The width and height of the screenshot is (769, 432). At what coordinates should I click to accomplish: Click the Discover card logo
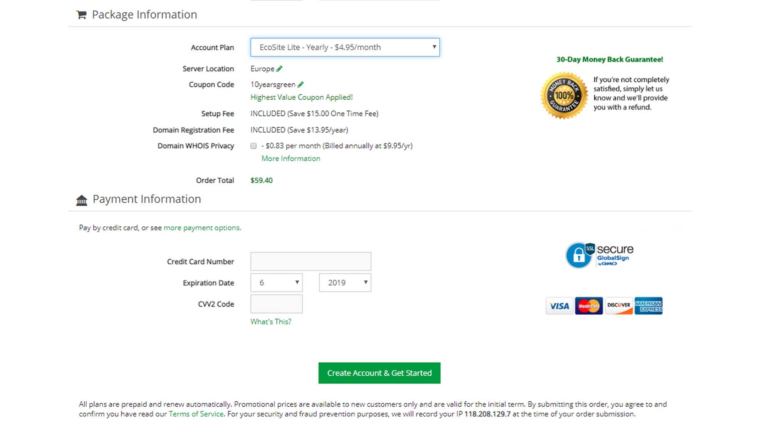(619, 306)
